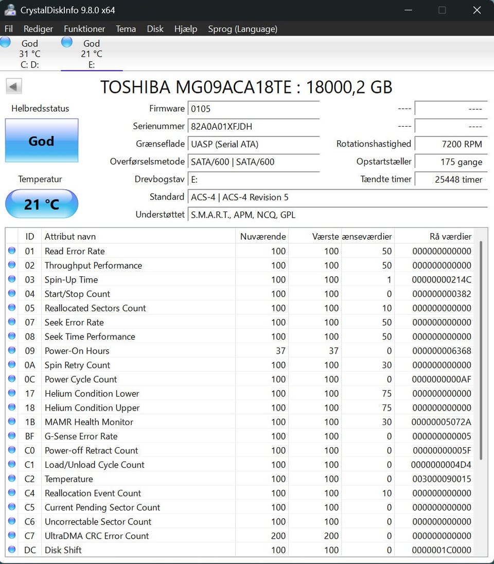This screenshot has height=564, width=494.
Task: Open the Fil menu
Action: pos(9,29)
